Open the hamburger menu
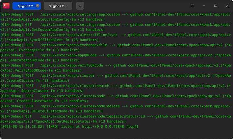 192,6
